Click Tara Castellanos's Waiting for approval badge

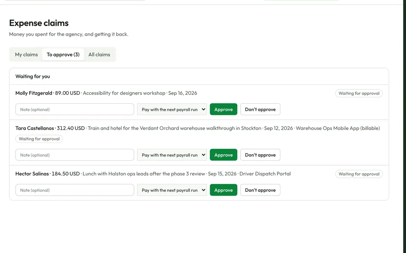coord(39,139)
